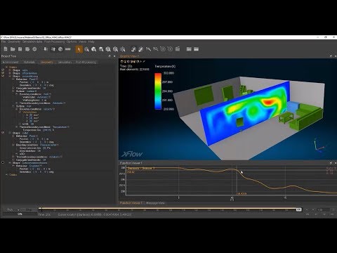Image resolution: width=337 pixels, height=253 pixels.
Task: Switch to the Message View tab
Action: tap(155, 203)
